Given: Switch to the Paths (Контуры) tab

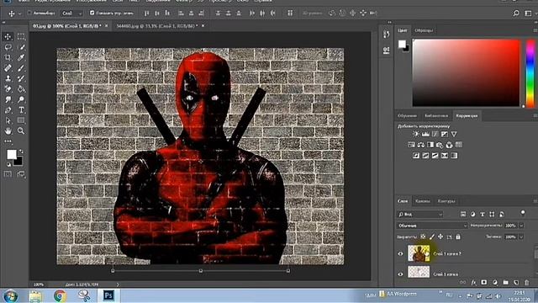Looking at the screenshot, I should point(446,201).
